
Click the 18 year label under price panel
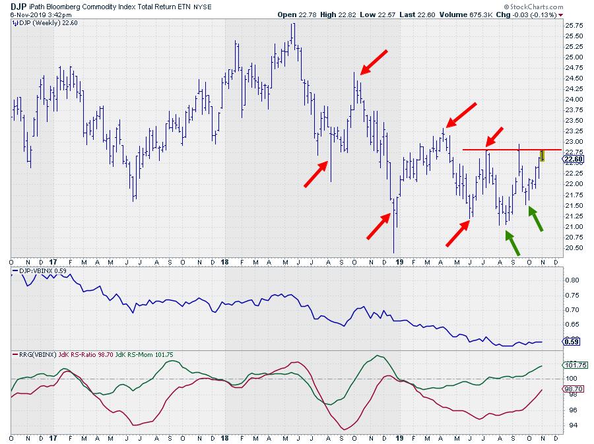click(224, 262)
